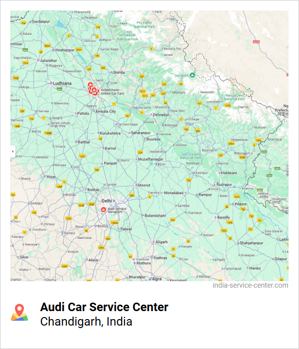Click the Uttarkashi label
The width and height of the screenshot is (299, 349).
pos(178,92)
